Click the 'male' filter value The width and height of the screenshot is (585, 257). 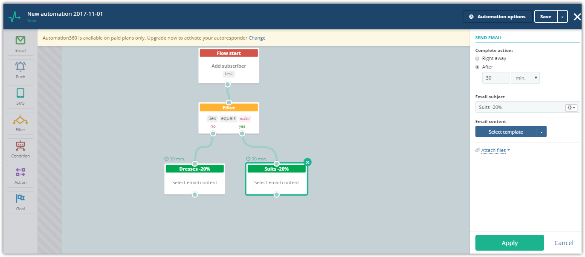tap(245, 119)
